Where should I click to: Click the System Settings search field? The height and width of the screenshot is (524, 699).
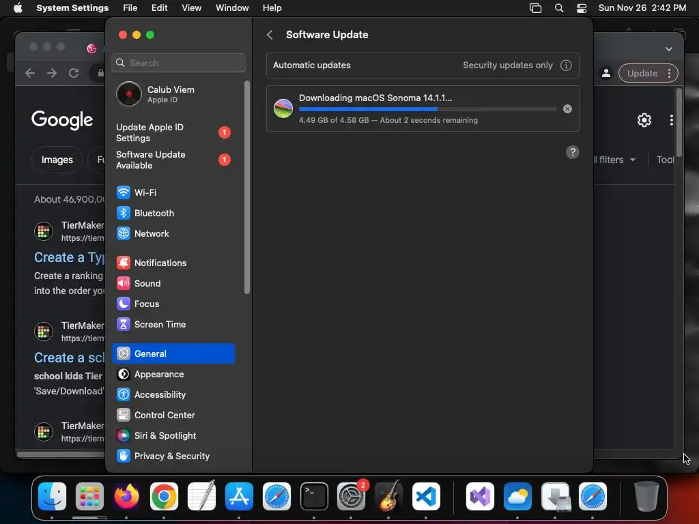(x=178, y=63)
